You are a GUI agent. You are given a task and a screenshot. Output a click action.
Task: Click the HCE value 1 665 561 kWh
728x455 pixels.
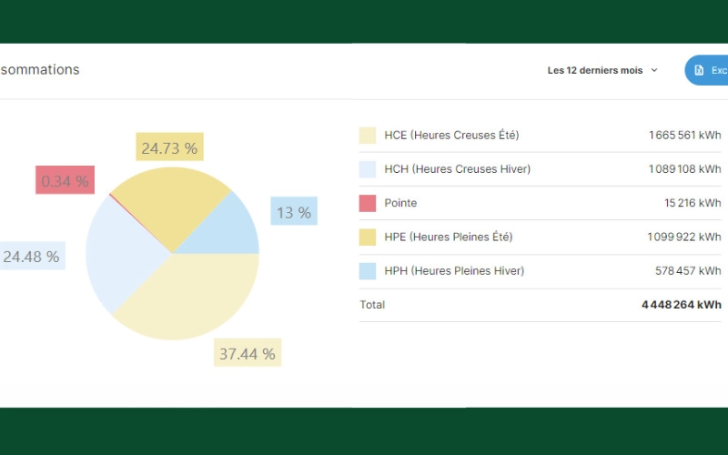[x=684, y=136]
